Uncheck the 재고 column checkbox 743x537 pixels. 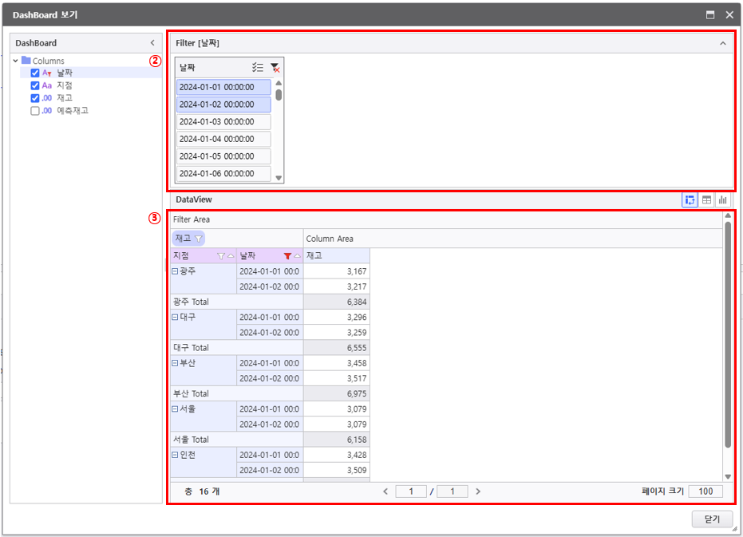pos(34,98)
